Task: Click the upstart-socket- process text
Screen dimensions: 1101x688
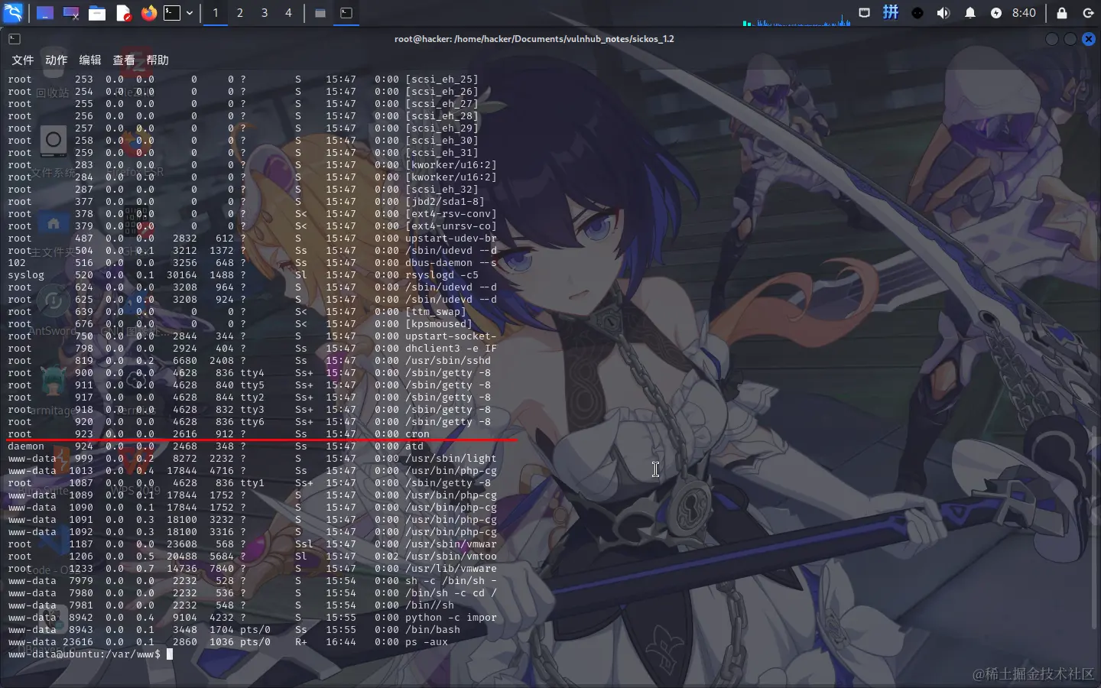Action: (x=451, y=336)
